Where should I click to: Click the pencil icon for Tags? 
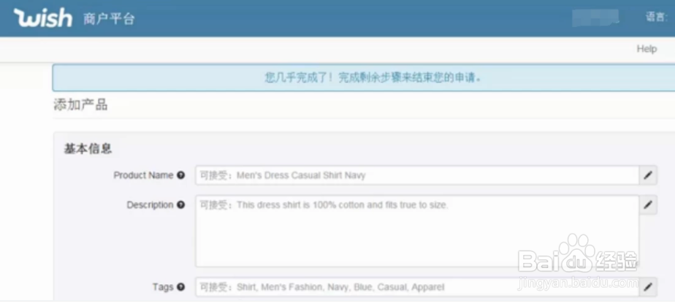pyautogui.click(x=648, y=286)
